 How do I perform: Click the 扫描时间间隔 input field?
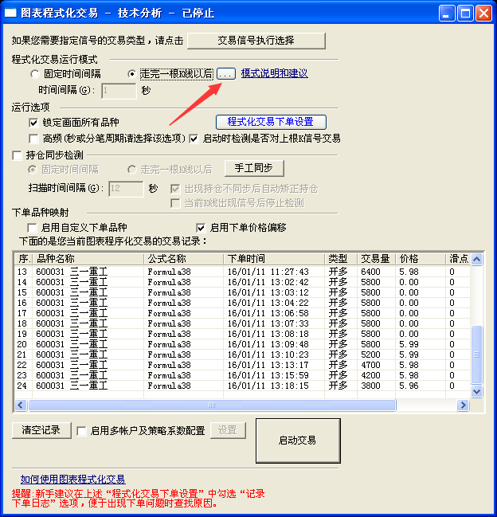coord(126,189)
